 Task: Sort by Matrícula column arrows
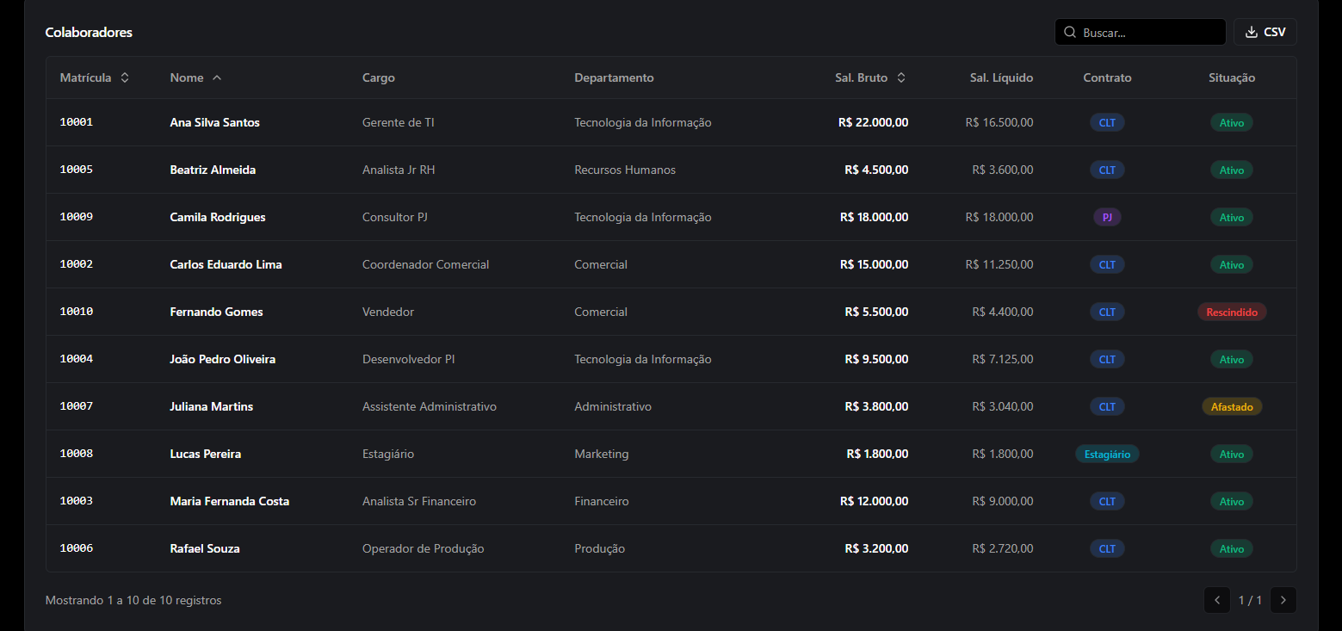[125, 77]
